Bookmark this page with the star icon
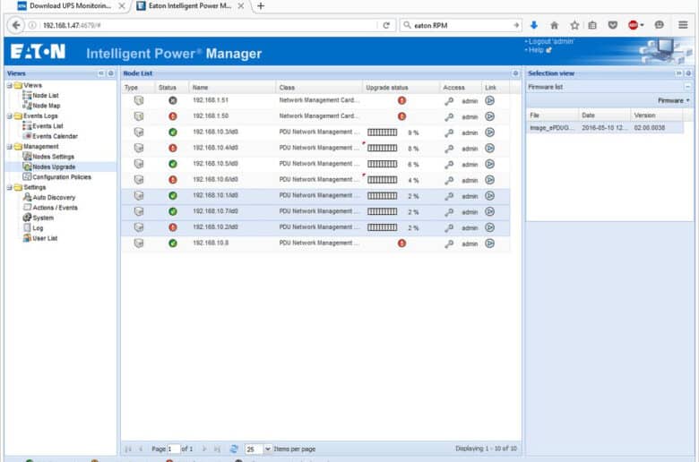The height and width of the screenshot is (462, 699). 574,25
